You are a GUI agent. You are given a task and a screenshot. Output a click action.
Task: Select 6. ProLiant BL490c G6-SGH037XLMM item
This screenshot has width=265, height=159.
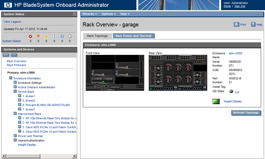46,105
